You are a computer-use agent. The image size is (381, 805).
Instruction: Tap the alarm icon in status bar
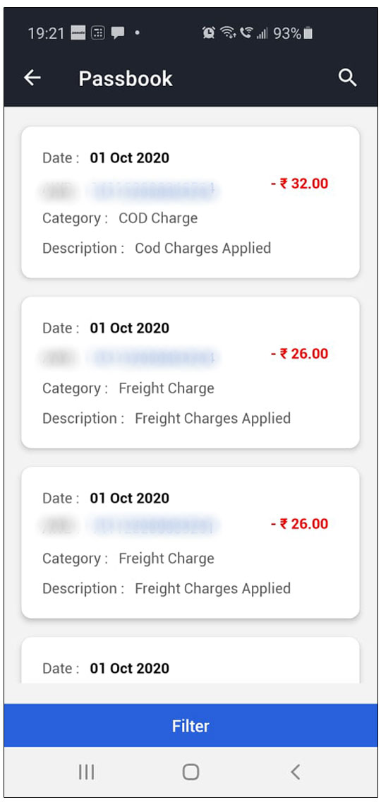(x=209, y=33)
